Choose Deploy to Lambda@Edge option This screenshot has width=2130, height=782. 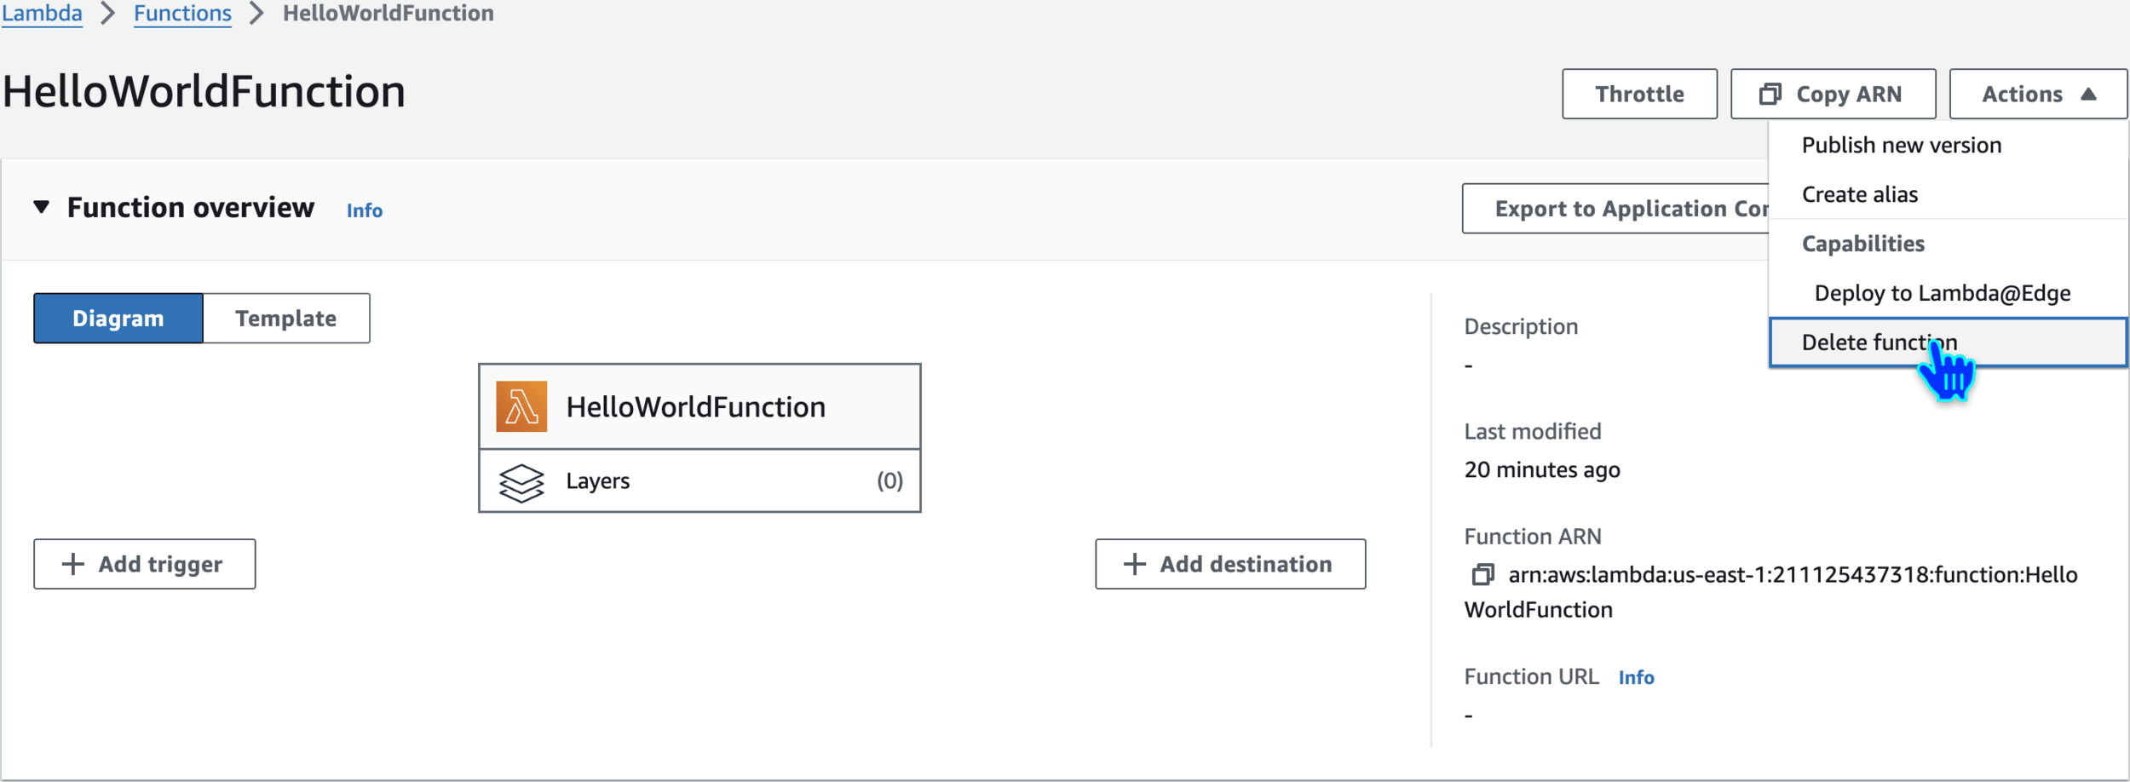tap(1942, 294)
